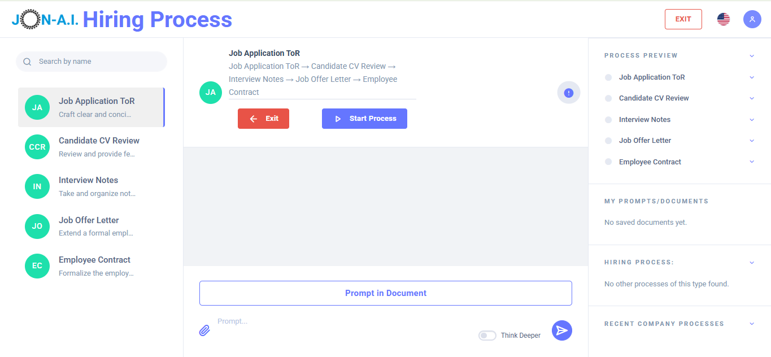Open the user profile icon top right
The height and width of the screenshot is (357, 771).
[x=752, y=19]
